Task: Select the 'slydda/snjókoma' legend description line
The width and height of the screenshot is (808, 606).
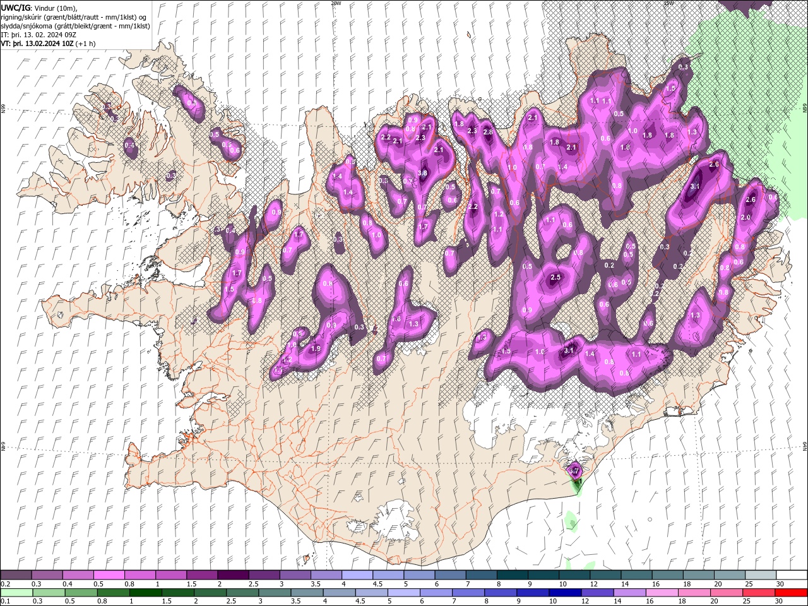Action: tap(74, 26)
